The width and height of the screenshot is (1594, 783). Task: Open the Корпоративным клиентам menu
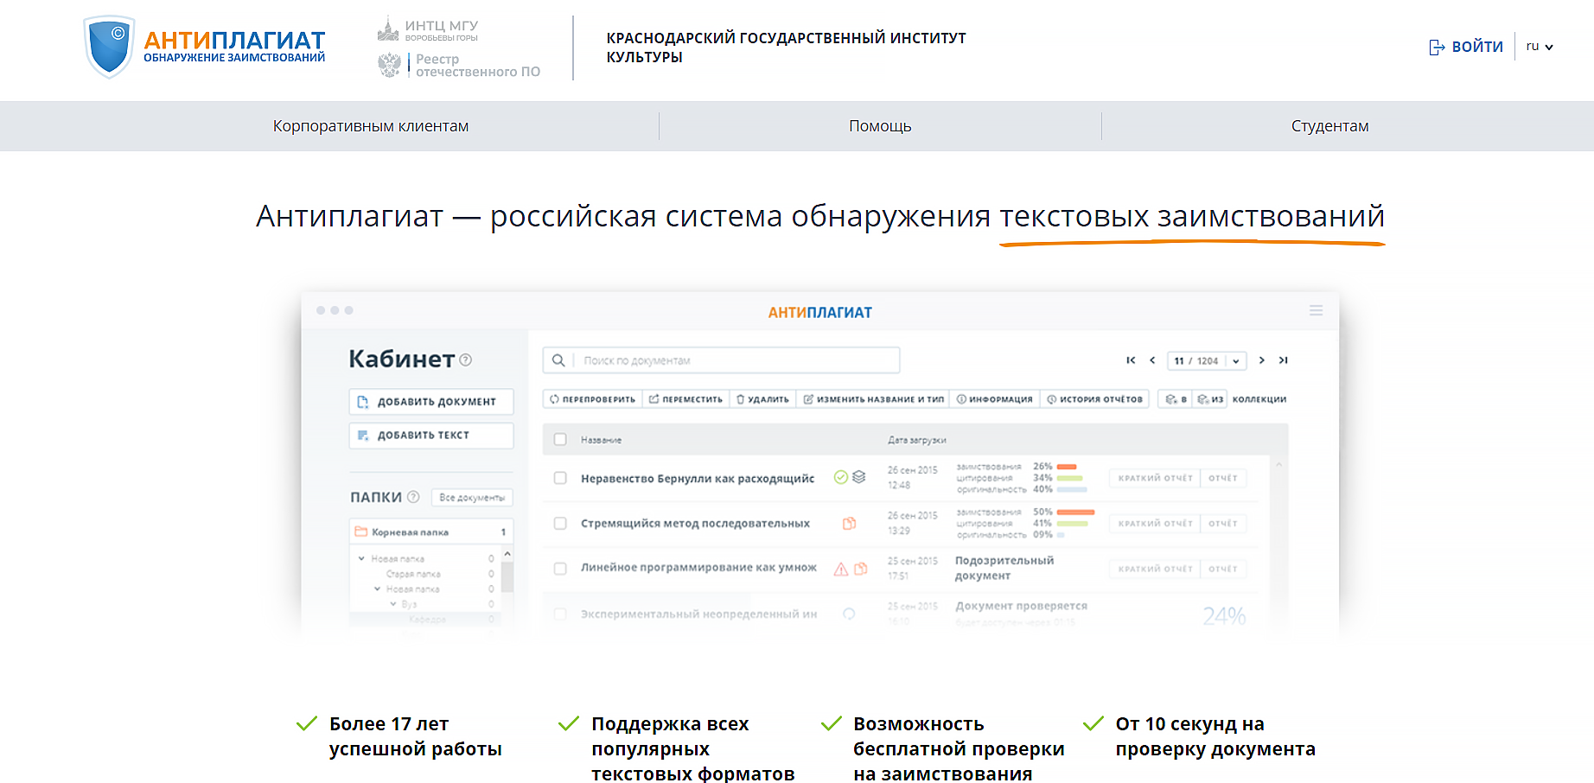371,126
